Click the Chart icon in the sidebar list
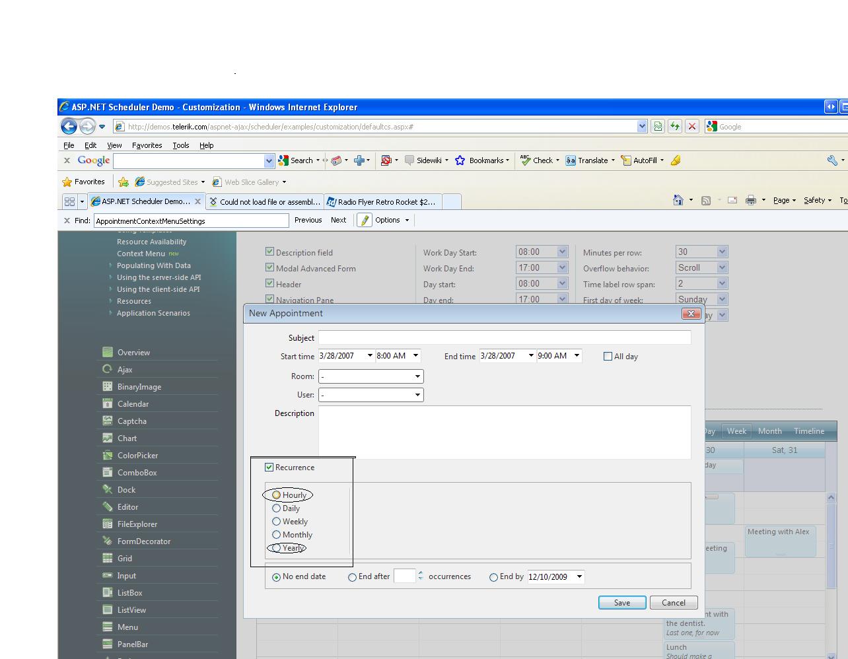The height and width of the screenshot is (659, 848). pyautogui.click(x=108, y=438)
